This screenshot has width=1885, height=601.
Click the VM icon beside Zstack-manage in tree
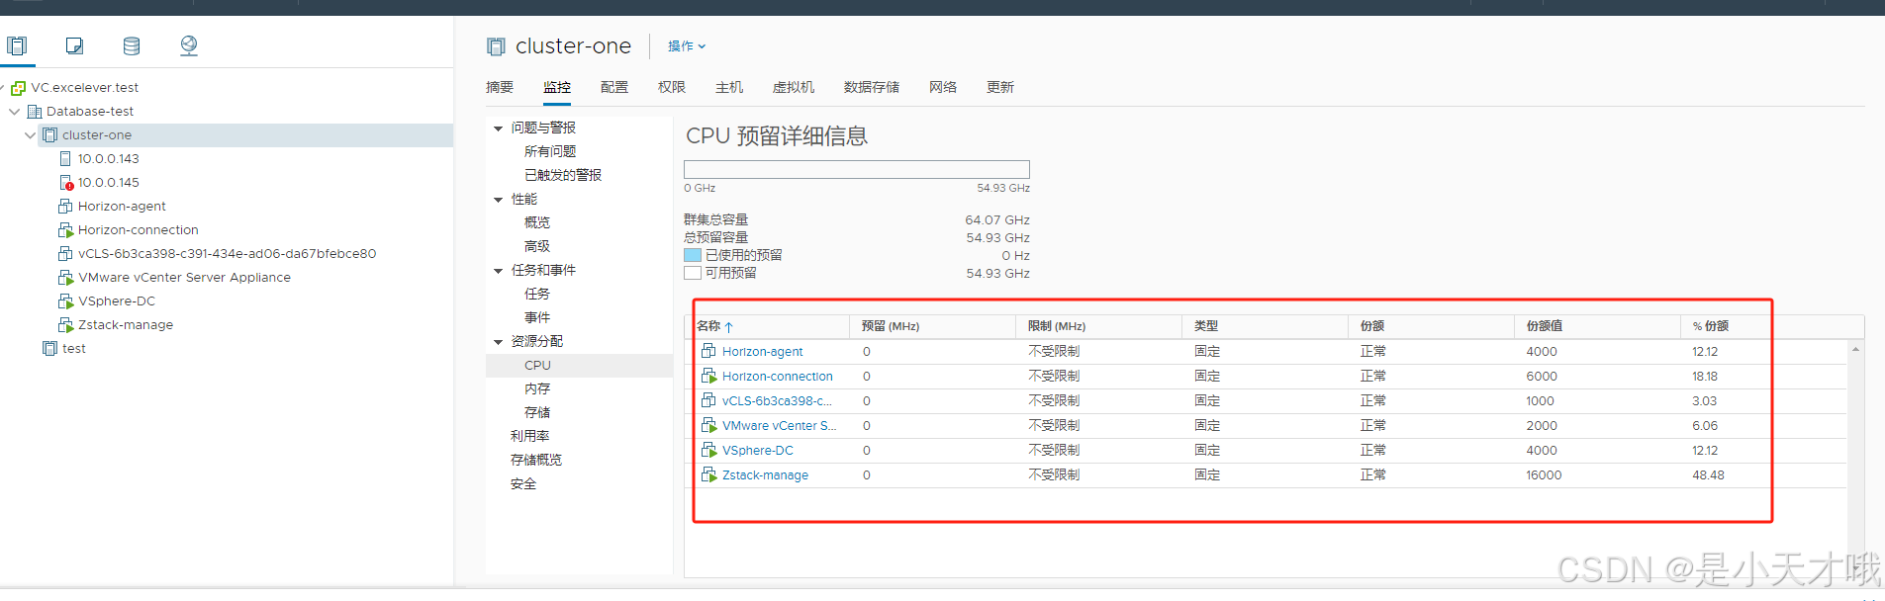point(65,325)
